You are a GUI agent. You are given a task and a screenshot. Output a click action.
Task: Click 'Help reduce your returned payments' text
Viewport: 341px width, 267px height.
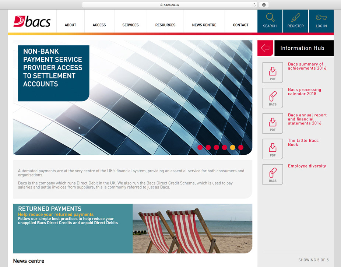click(x=56, y=214)
